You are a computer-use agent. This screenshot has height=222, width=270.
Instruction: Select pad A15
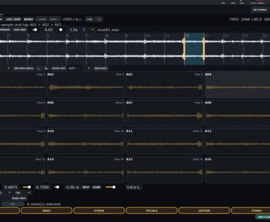click(x=164, y=170)
